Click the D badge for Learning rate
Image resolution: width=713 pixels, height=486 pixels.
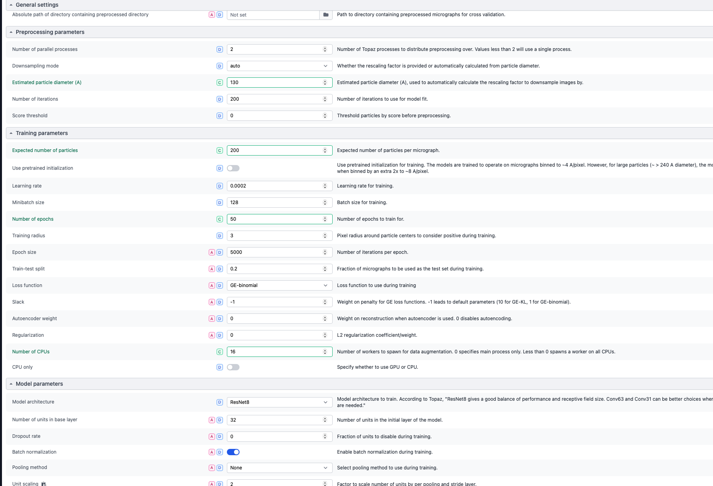tap(220, 186)
